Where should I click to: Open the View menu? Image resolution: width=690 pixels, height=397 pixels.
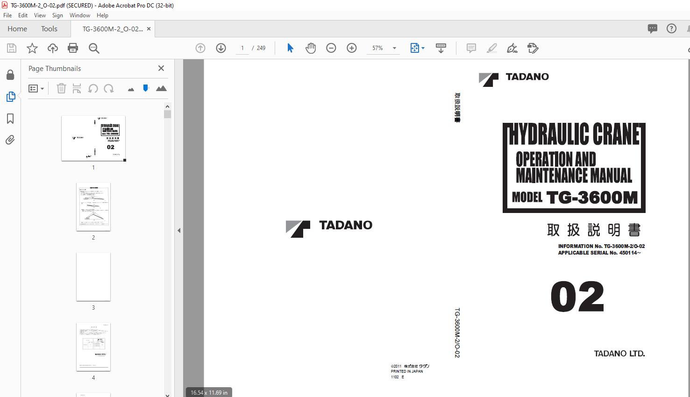click(40, 15)
